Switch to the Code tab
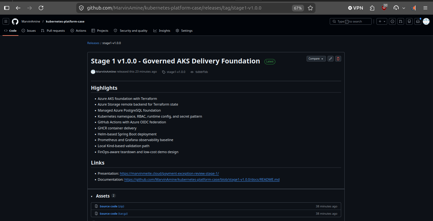This screenshot has height=221, width=433. click(10, 31)
